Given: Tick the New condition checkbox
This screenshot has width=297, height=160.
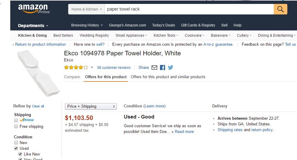Looking at the screenshot, I should tap(16, 143).
